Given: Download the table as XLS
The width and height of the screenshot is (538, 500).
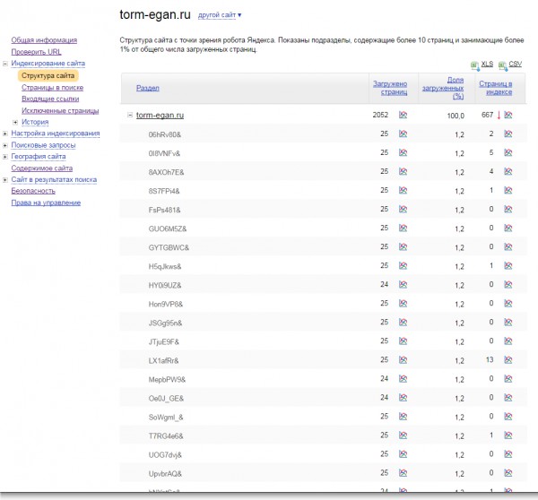Looking at the screenshot, I should pyautogui.click(x=487, y=65).
